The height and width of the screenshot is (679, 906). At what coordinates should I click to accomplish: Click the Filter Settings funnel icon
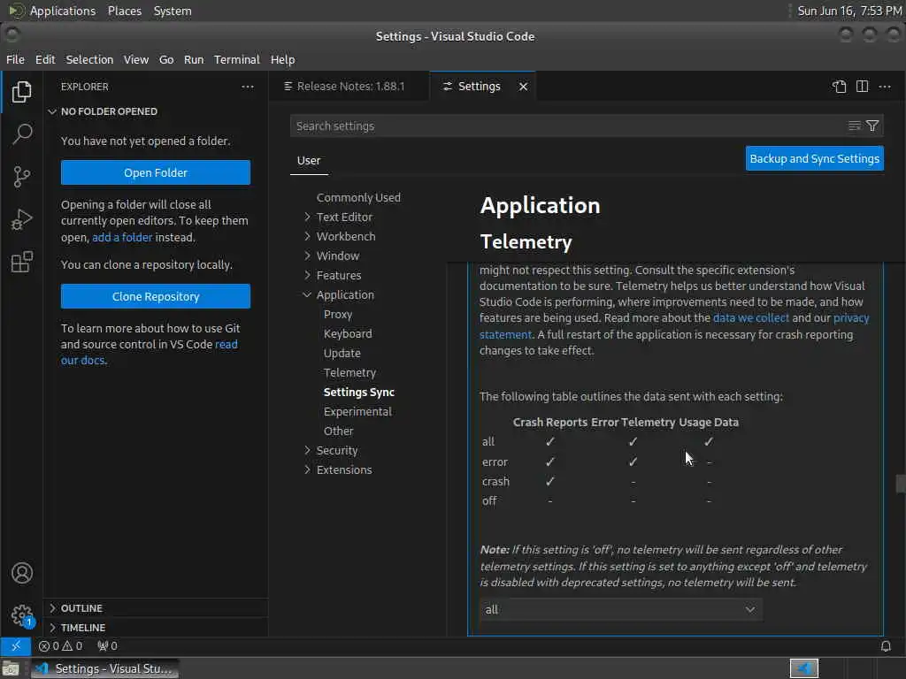coord(872,126)
